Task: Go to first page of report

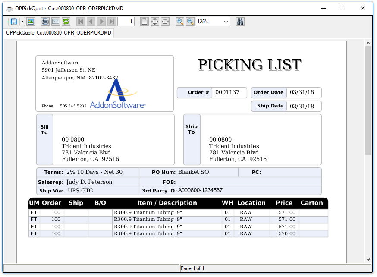Action: [81, 22]
